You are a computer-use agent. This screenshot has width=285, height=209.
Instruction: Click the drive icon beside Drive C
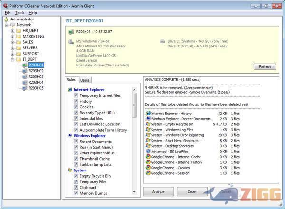point(162,41)
